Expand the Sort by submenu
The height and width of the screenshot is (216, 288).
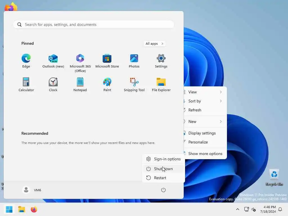click(x=205, y=101)
